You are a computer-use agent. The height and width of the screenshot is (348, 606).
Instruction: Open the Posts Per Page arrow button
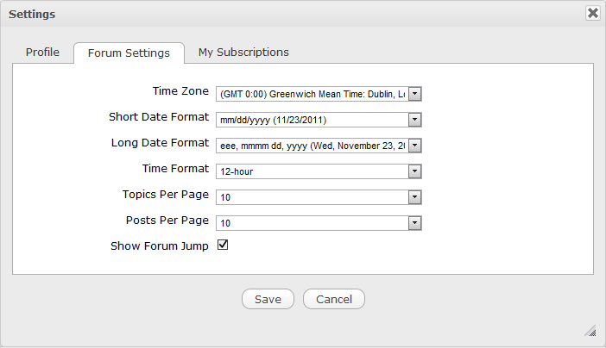point(414,223)
